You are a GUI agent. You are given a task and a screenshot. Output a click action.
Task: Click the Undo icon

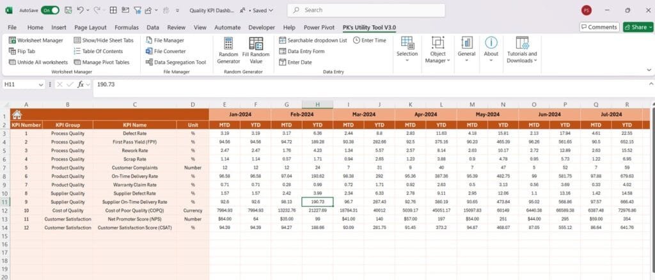point(80,10)
